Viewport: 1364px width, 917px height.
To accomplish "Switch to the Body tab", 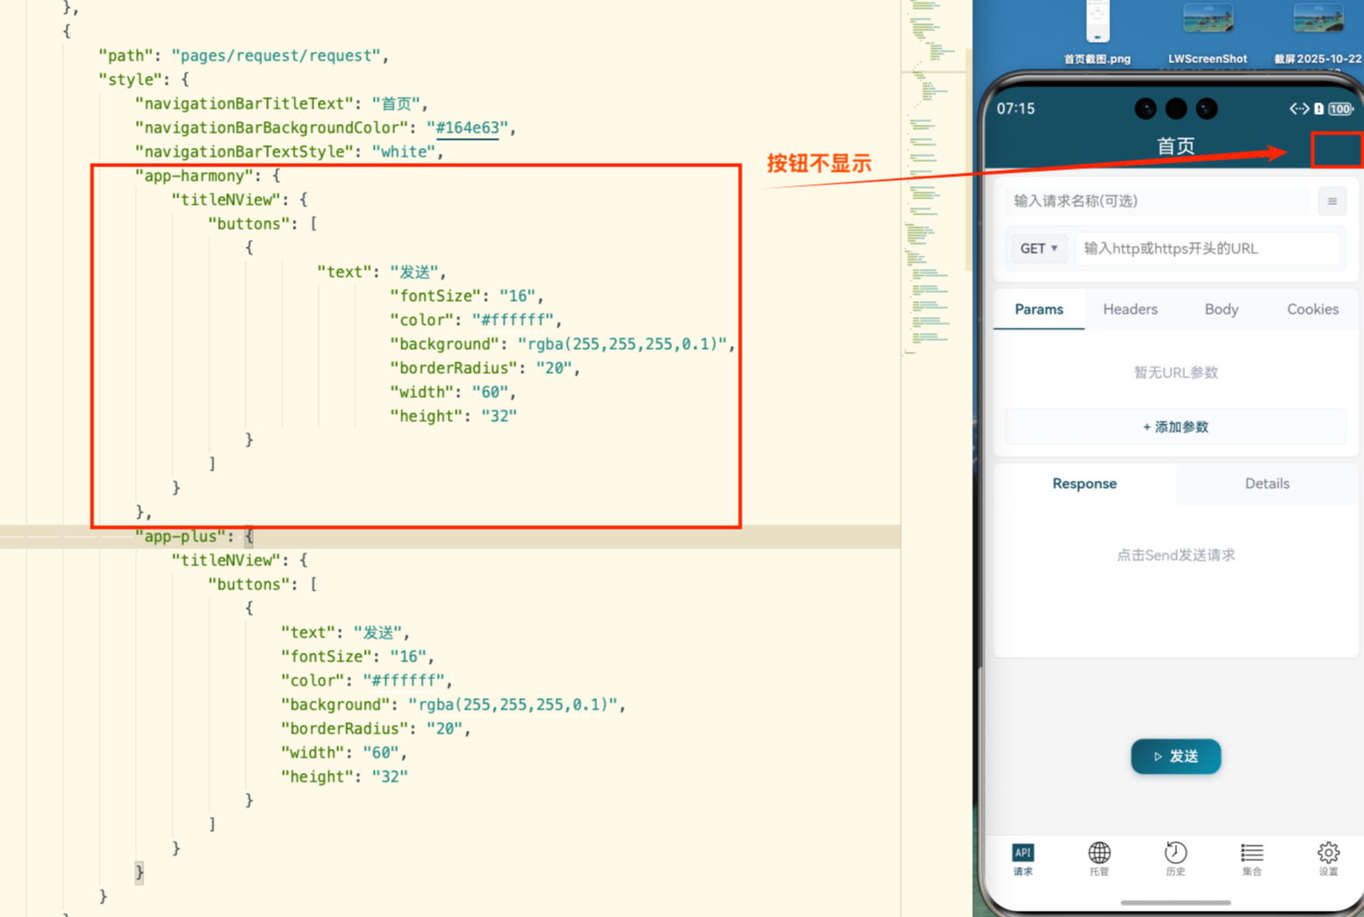I will tap(1221, 310).
